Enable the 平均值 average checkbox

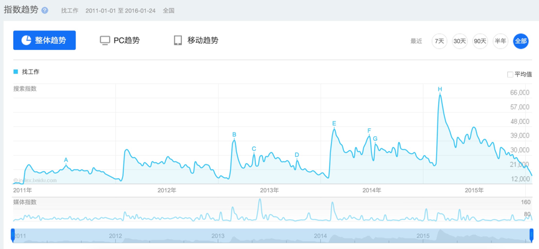(x=510, y=75)
